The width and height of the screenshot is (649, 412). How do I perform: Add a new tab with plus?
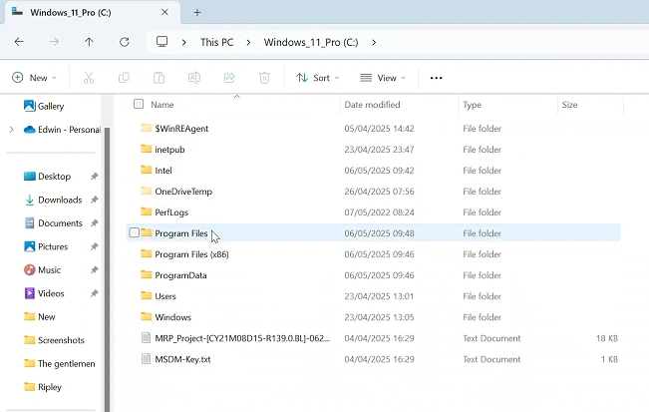point(197,12)
